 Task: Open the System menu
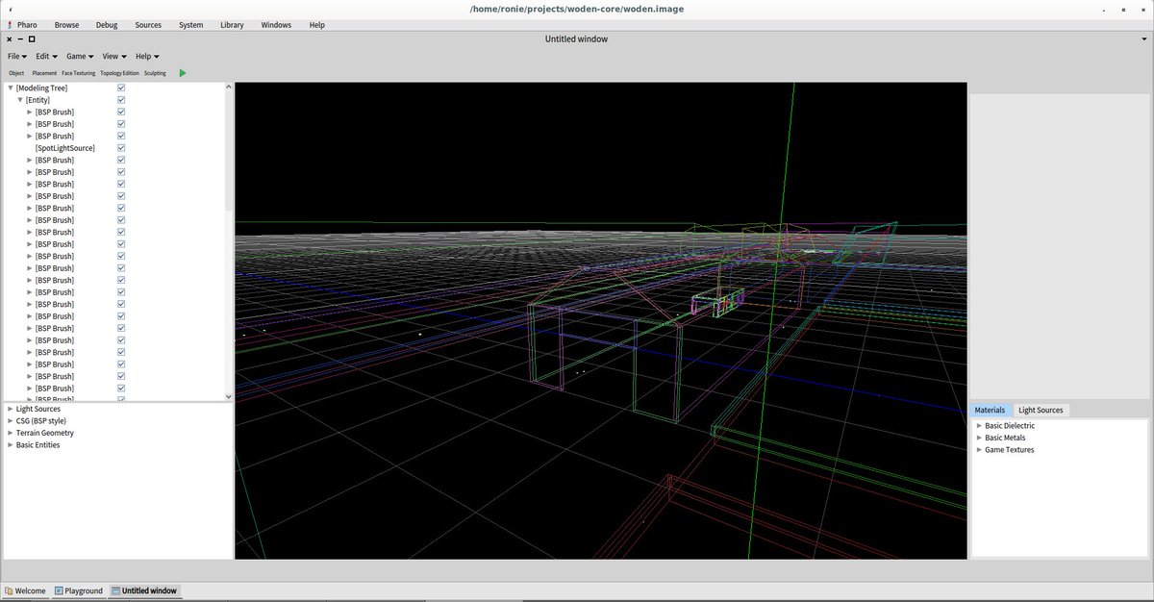click(190, 25)
